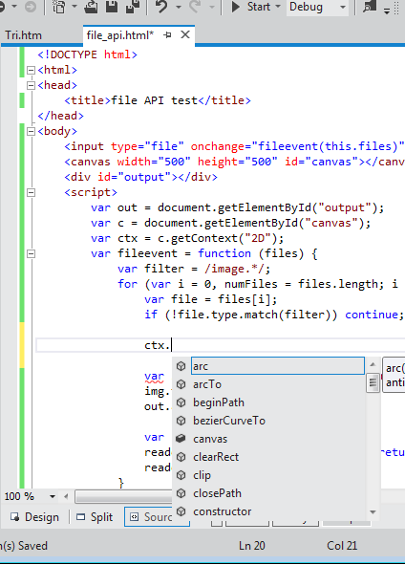Open the navigate backward history dropdown
This screenshot has height=565, width=405.
14,7
